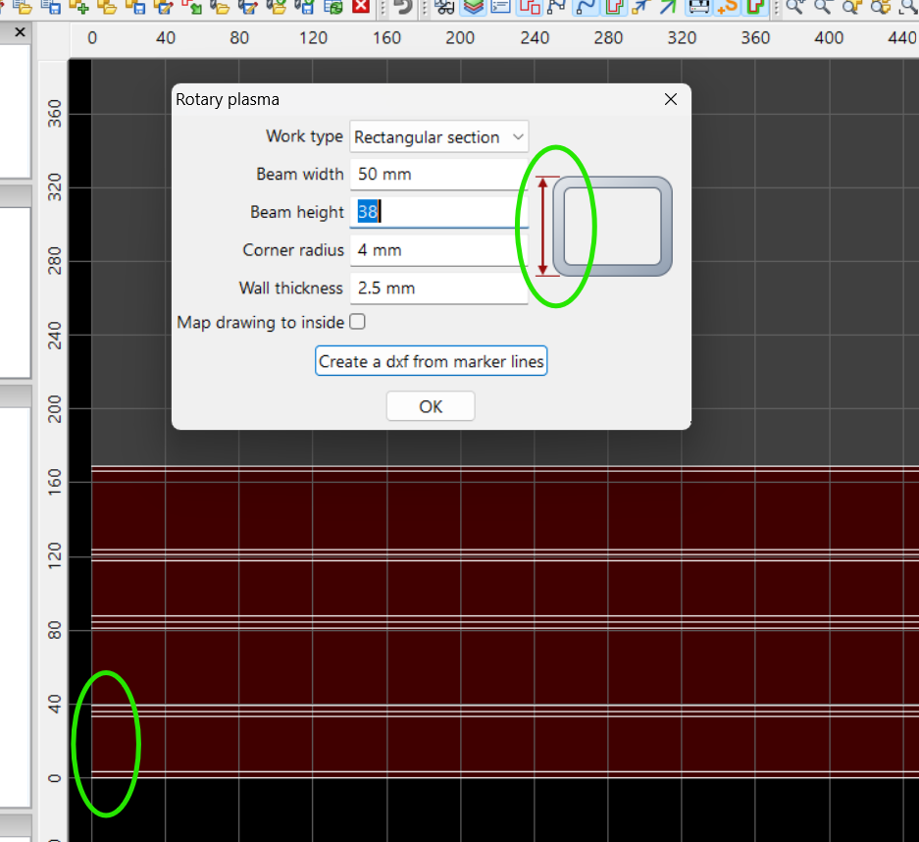The width and height of the screenshot is (919, 842).
Task: Click the gray undo arrow icon
Action: pos(403,7)
